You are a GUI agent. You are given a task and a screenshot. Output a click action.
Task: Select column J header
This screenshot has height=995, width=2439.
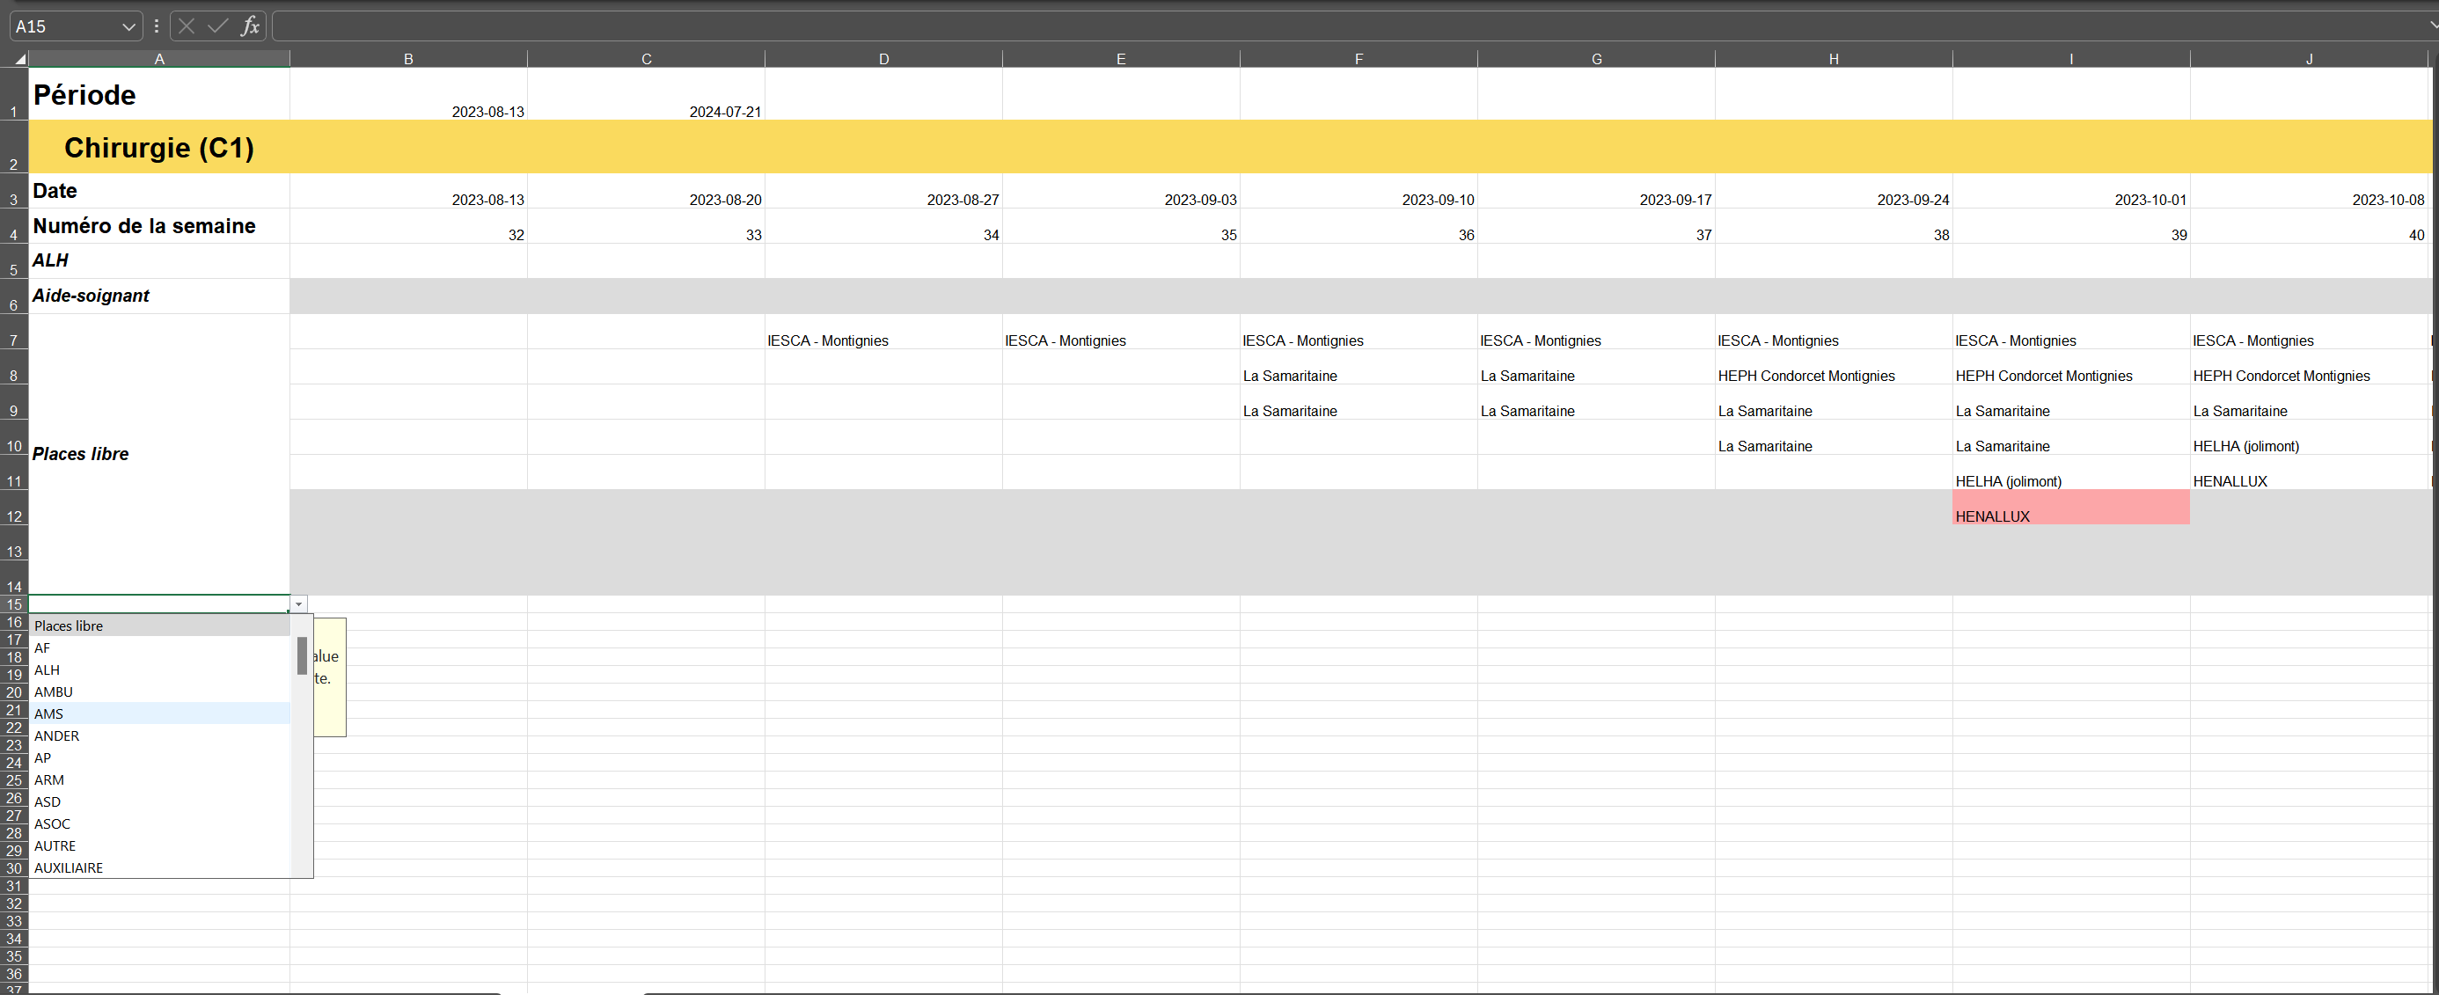click(2310, 59)
